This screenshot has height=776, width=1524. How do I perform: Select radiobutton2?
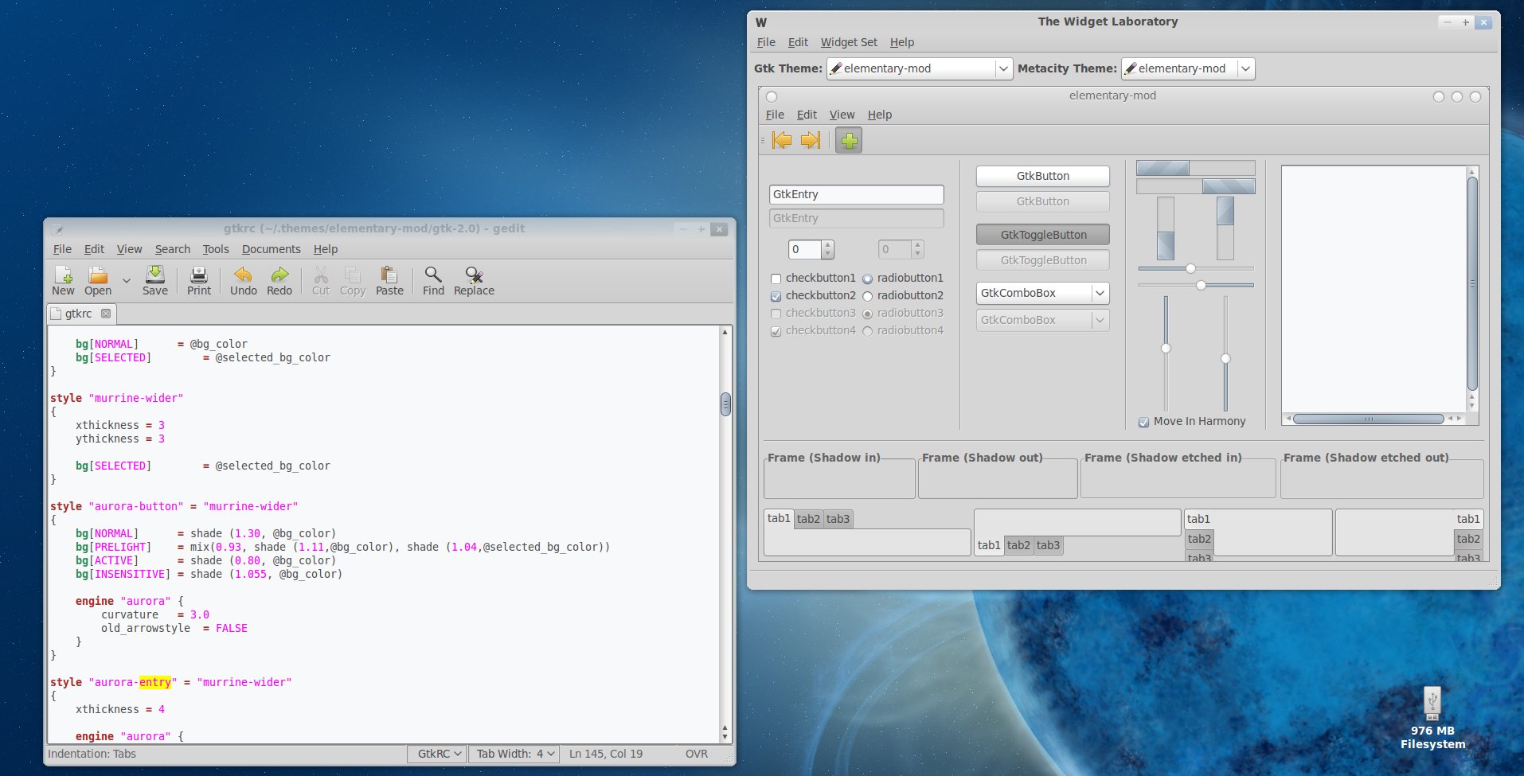coord(867,296)
